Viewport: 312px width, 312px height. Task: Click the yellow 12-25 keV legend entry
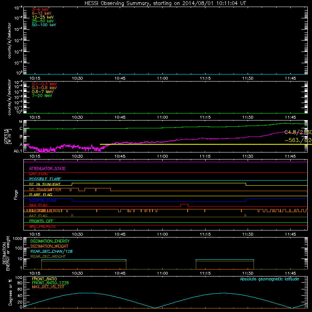pos(43,17)
